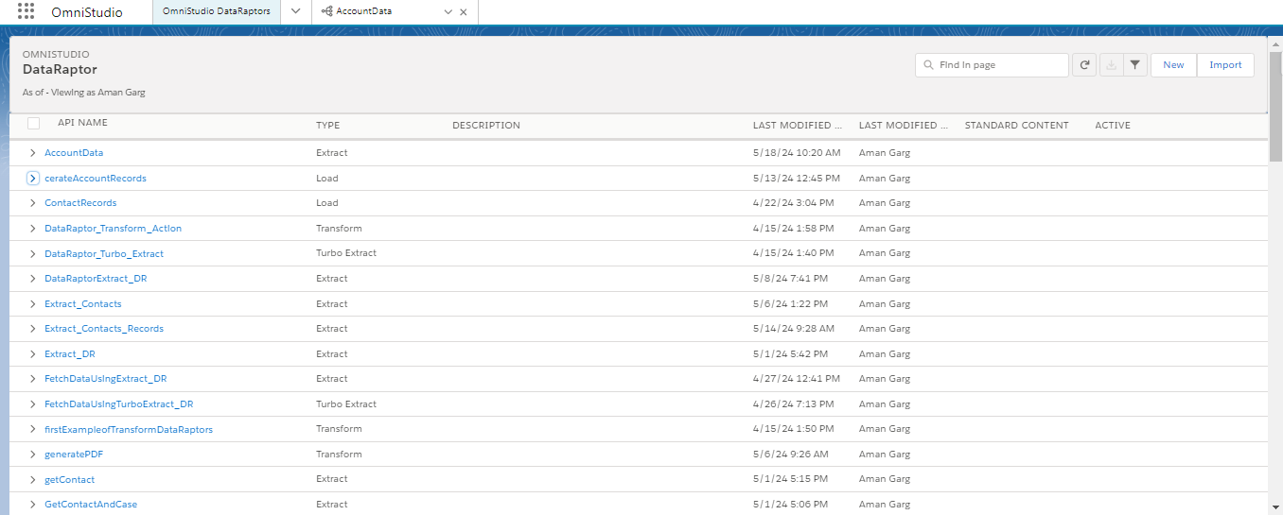
Task: Open the AccountData tab dropdown arrow
Action: (x=448, y=12)
